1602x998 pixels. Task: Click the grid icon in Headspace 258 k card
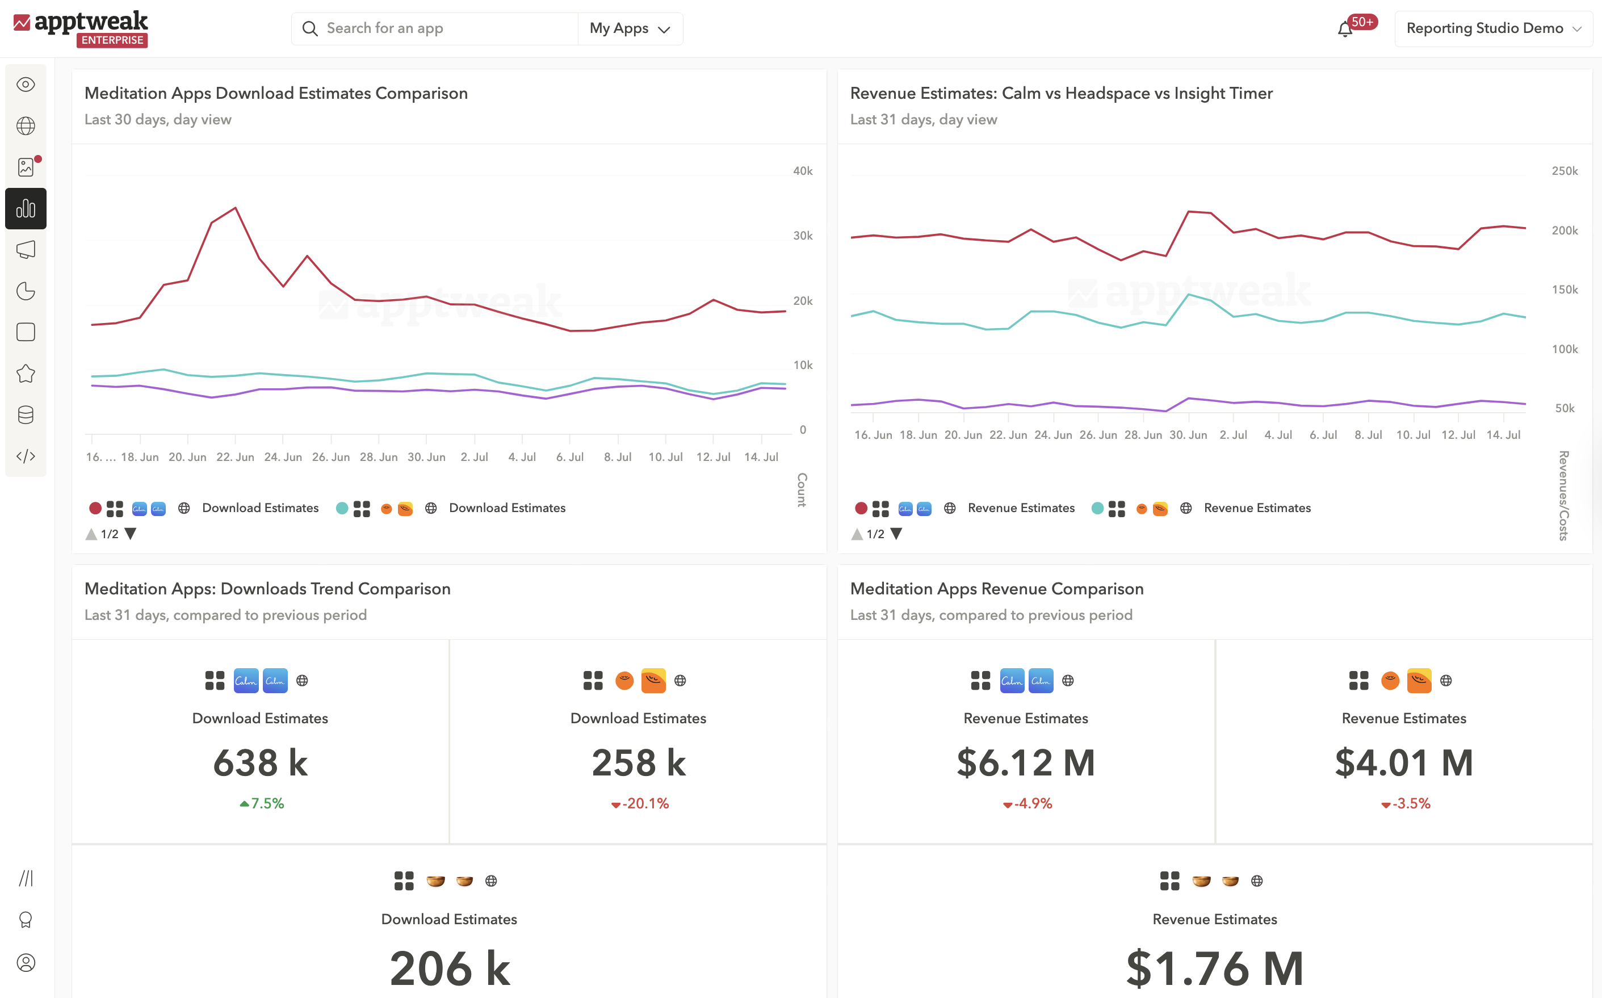pyautogui.click(x=593, y=681)
